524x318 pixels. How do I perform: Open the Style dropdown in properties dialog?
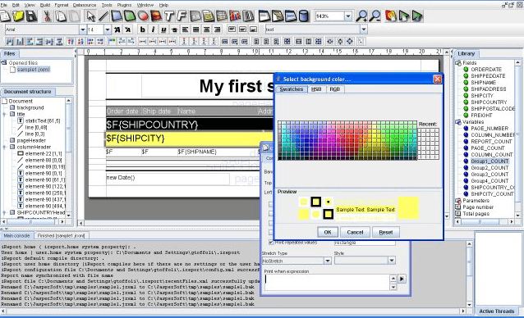pyautogui.click(x=391, y=260)
